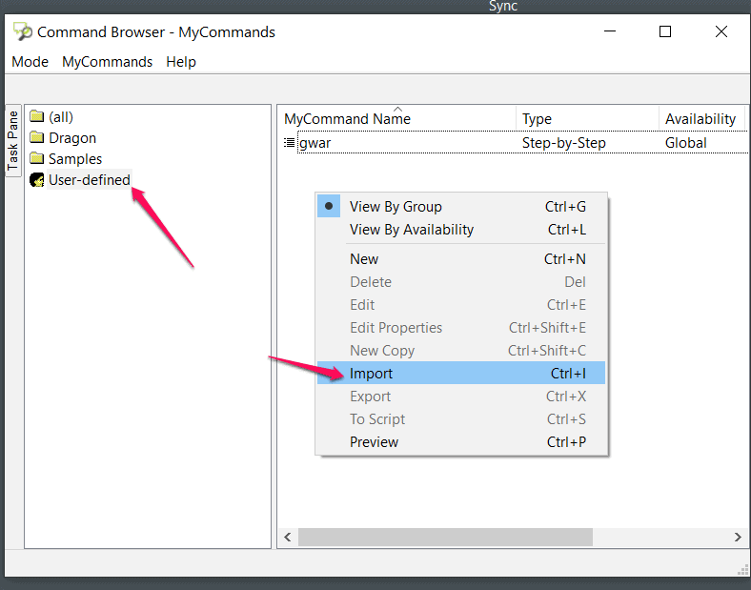Viewport: 751px width, 590px height.
Task: Open the Mode menu
Action: click(x=30, y=62)
